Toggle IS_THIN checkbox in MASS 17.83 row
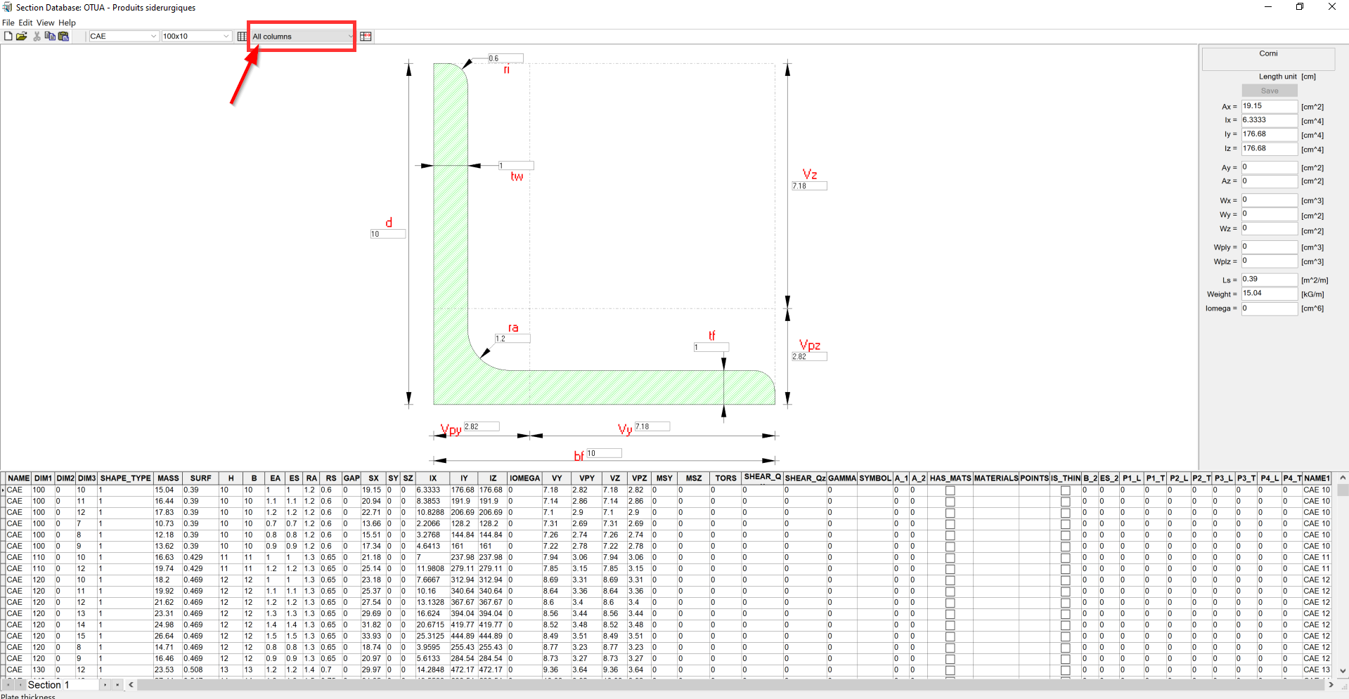This screenshot has height=699, width=1349. point(1065,513)
